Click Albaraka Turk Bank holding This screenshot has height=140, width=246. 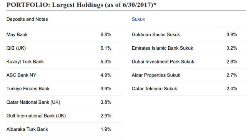click(x=64, y=129)
